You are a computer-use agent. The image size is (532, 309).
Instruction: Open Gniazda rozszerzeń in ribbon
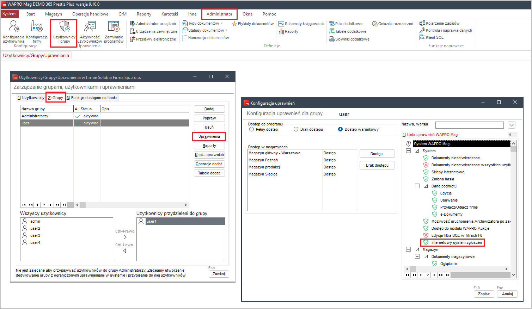click(x=392, y=24)
